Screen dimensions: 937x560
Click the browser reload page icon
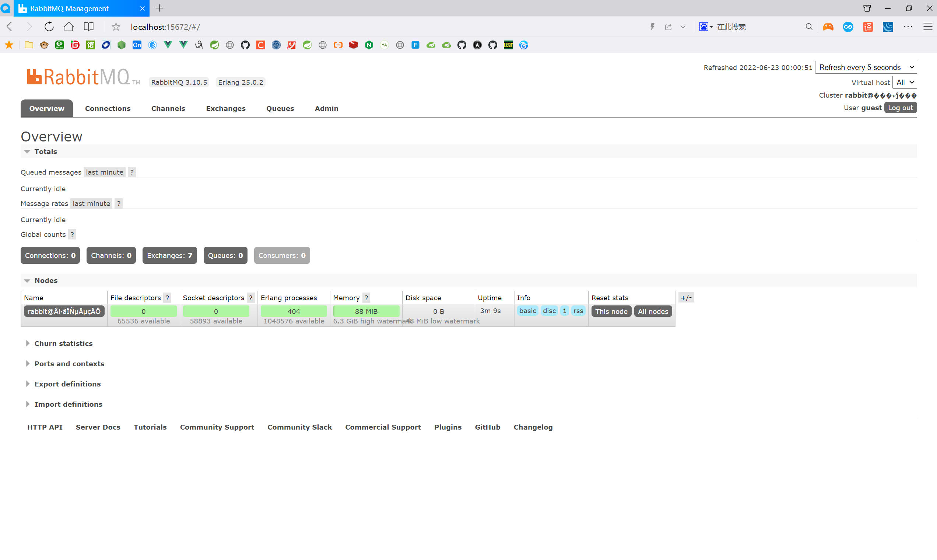(x=49, y=27)
